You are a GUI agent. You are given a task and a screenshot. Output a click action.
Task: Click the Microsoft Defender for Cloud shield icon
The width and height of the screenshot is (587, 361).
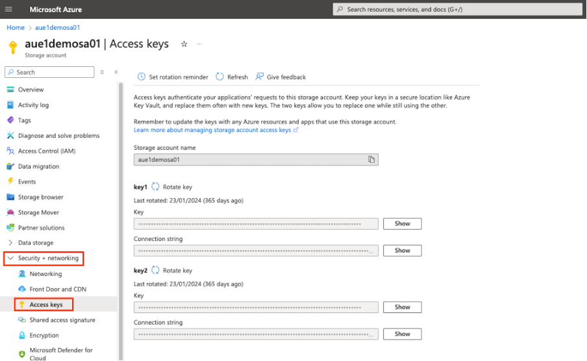click(22, 353)
